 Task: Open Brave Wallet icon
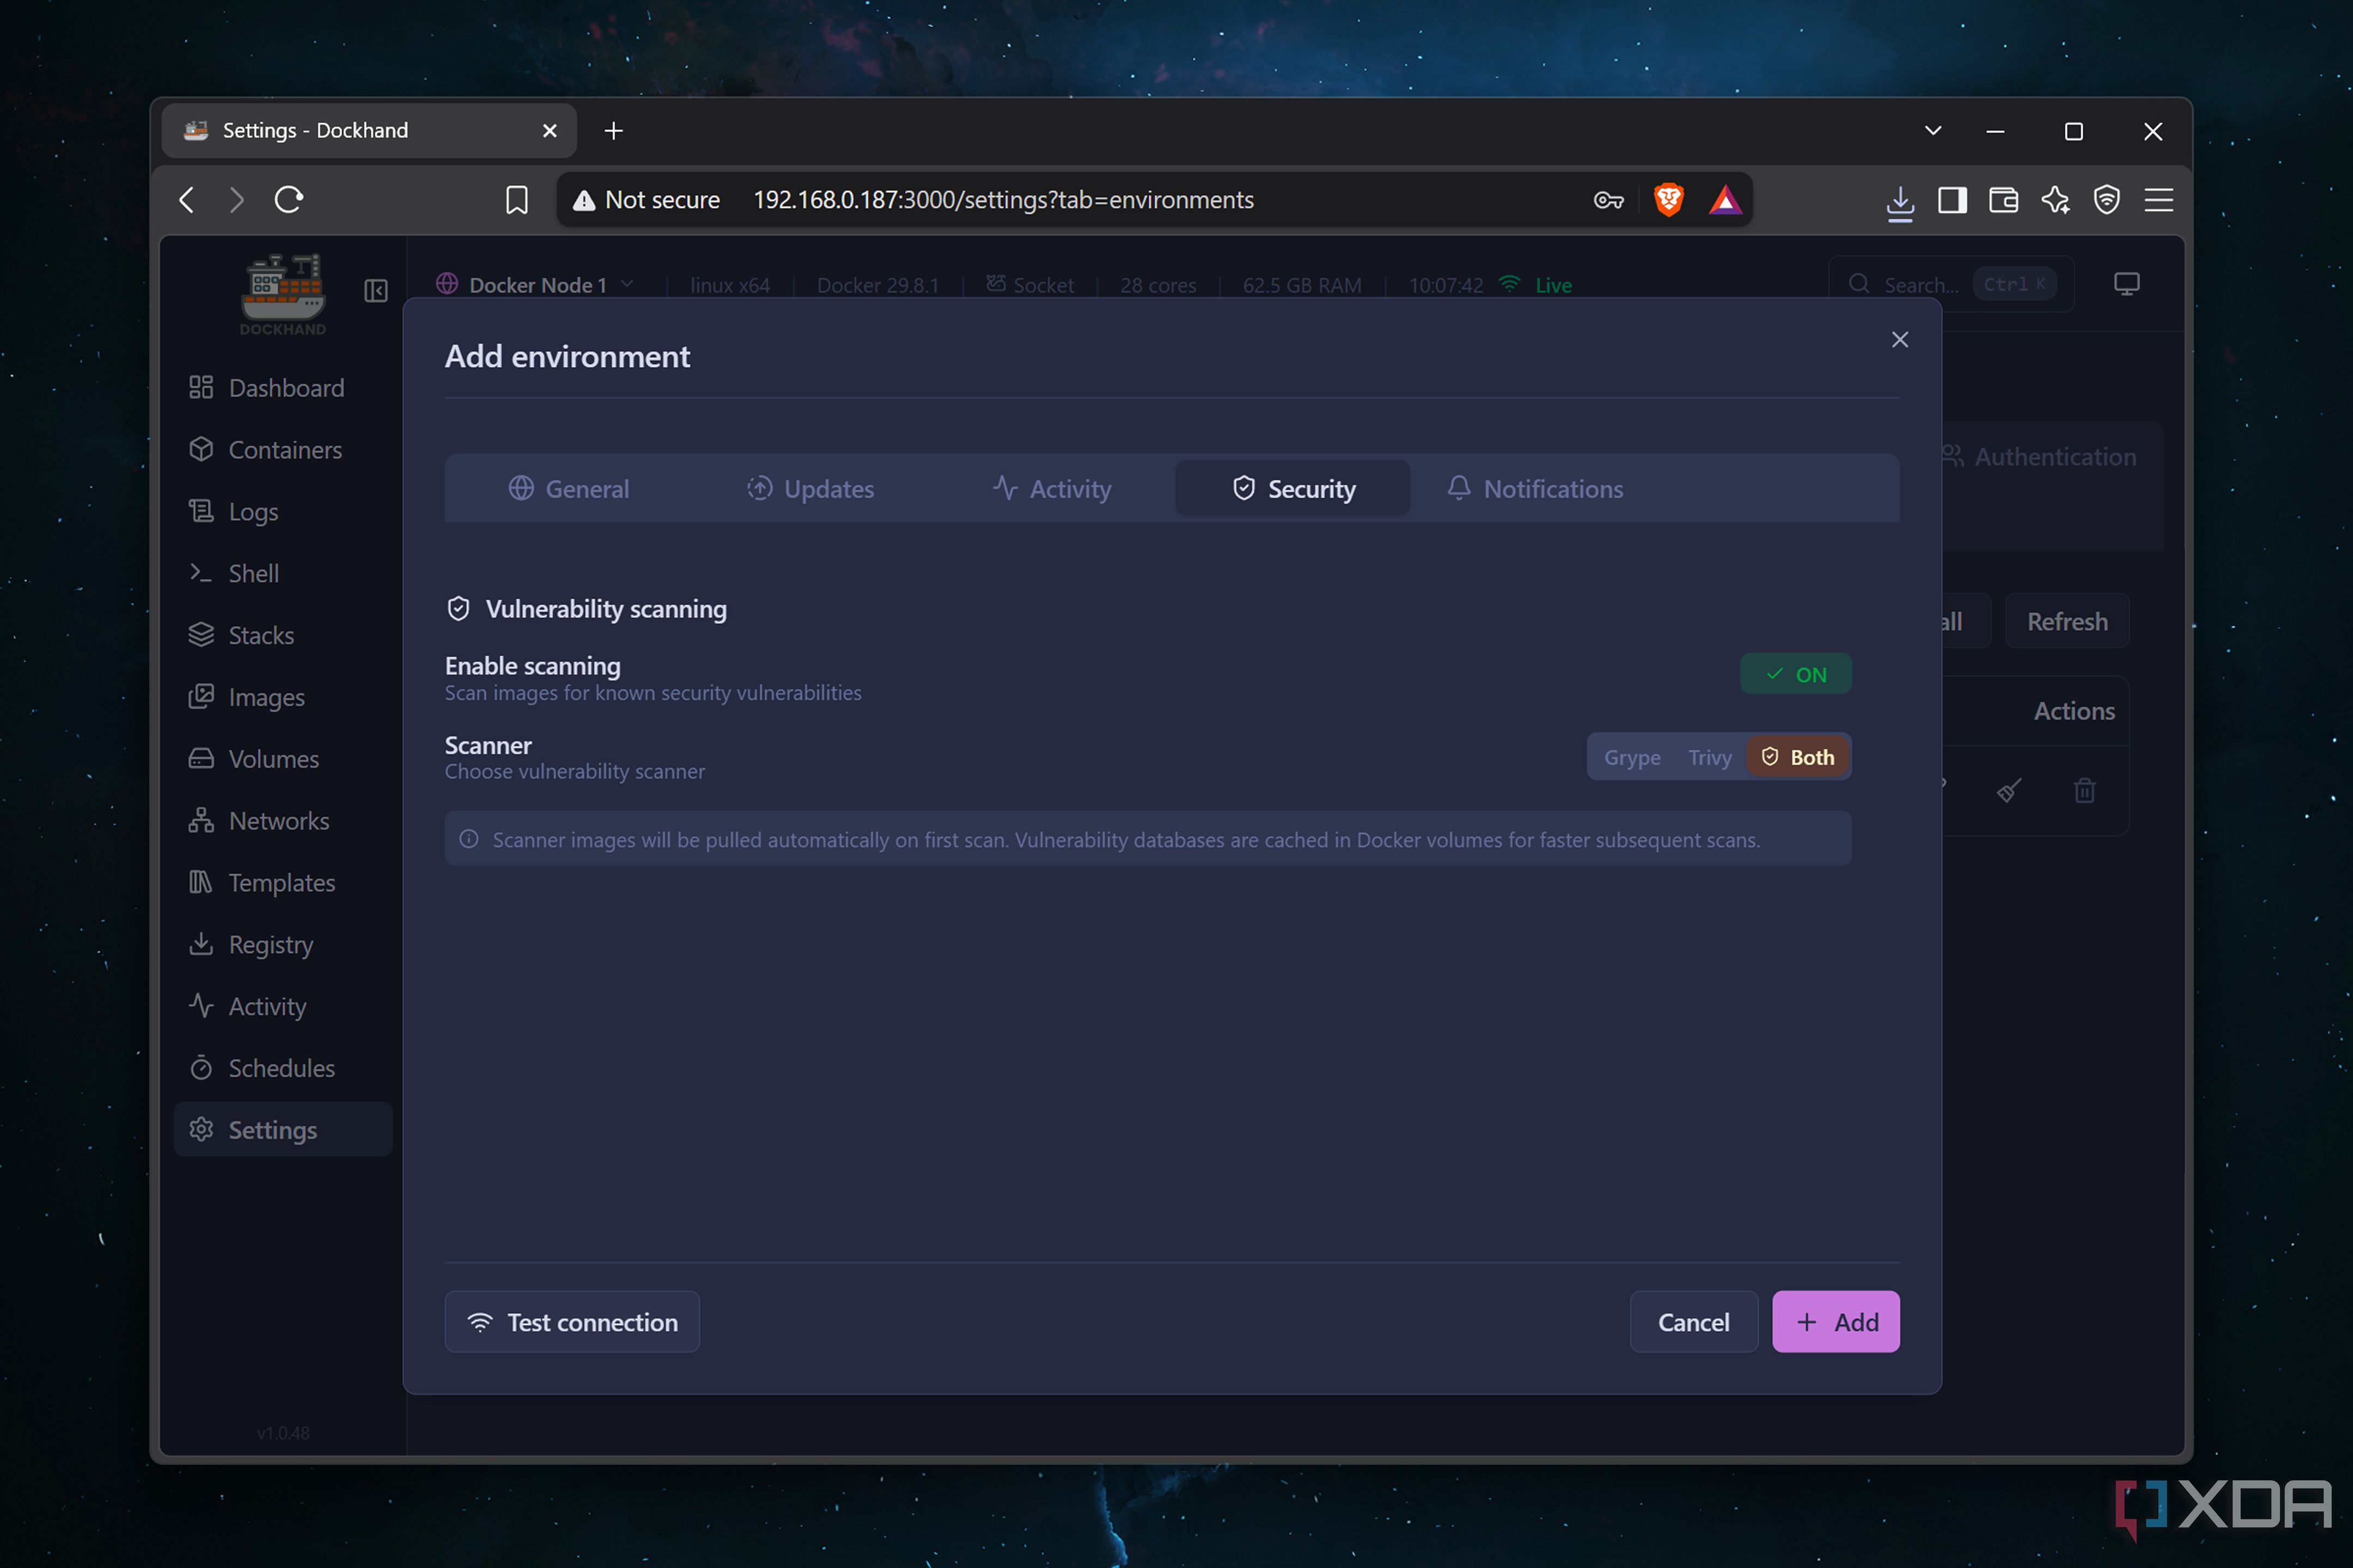point(2003,200)
